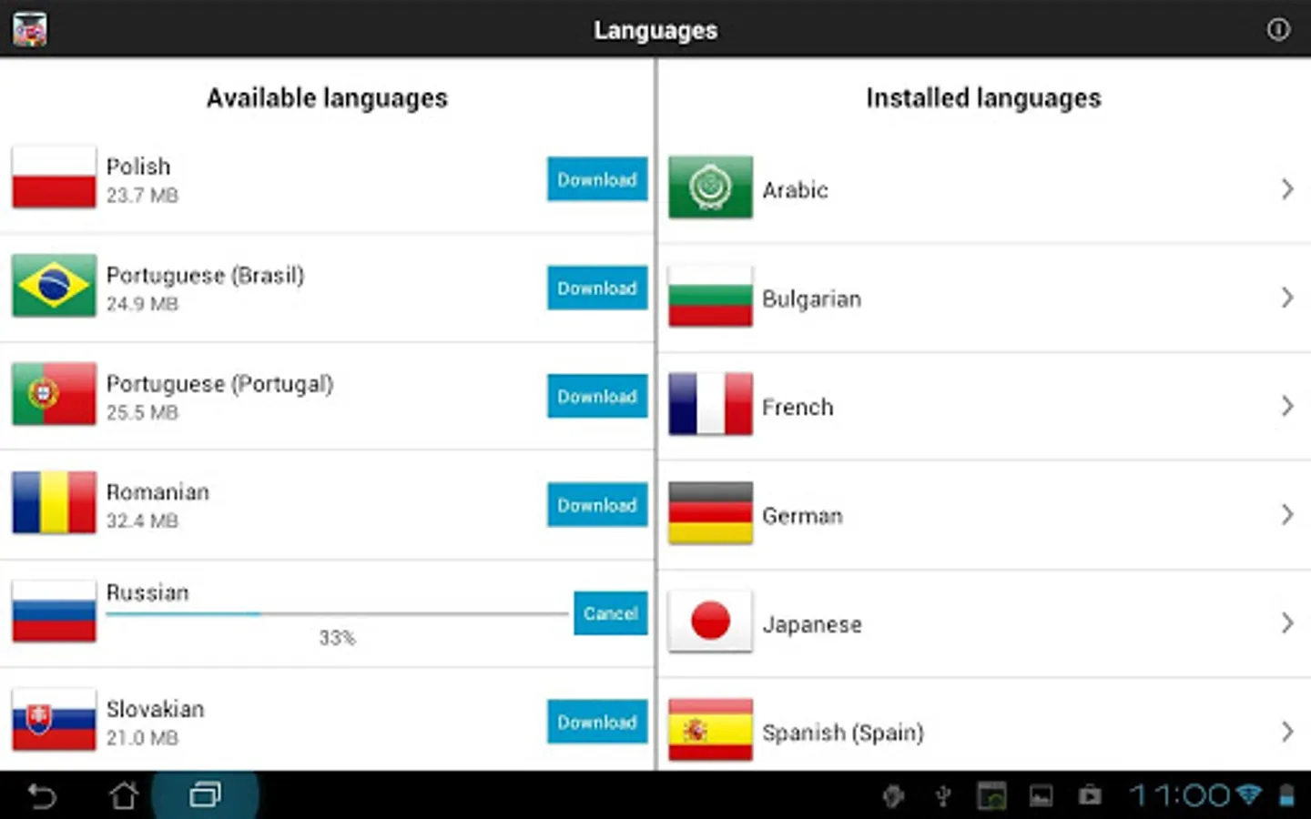The image size is (1311, 819).
Task: Tap the Installed languages heading
Action: click(983, 98)
